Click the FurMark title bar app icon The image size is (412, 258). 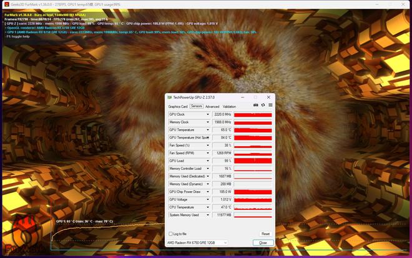(x=7, y=4)
